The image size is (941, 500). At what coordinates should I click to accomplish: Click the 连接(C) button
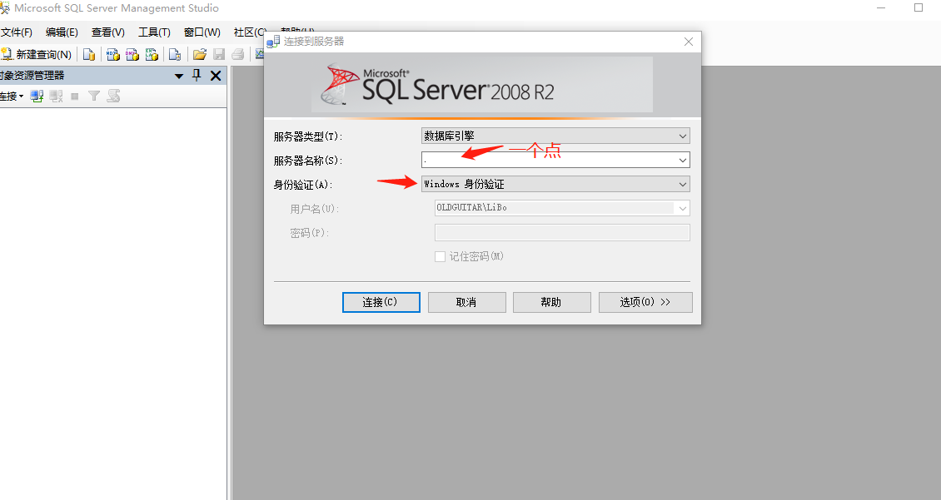pyautogui.click(x=381, y=302)
